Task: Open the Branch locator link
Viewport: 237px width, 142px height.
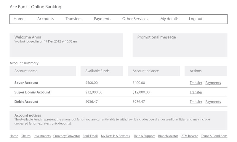Action: [168, 136]
